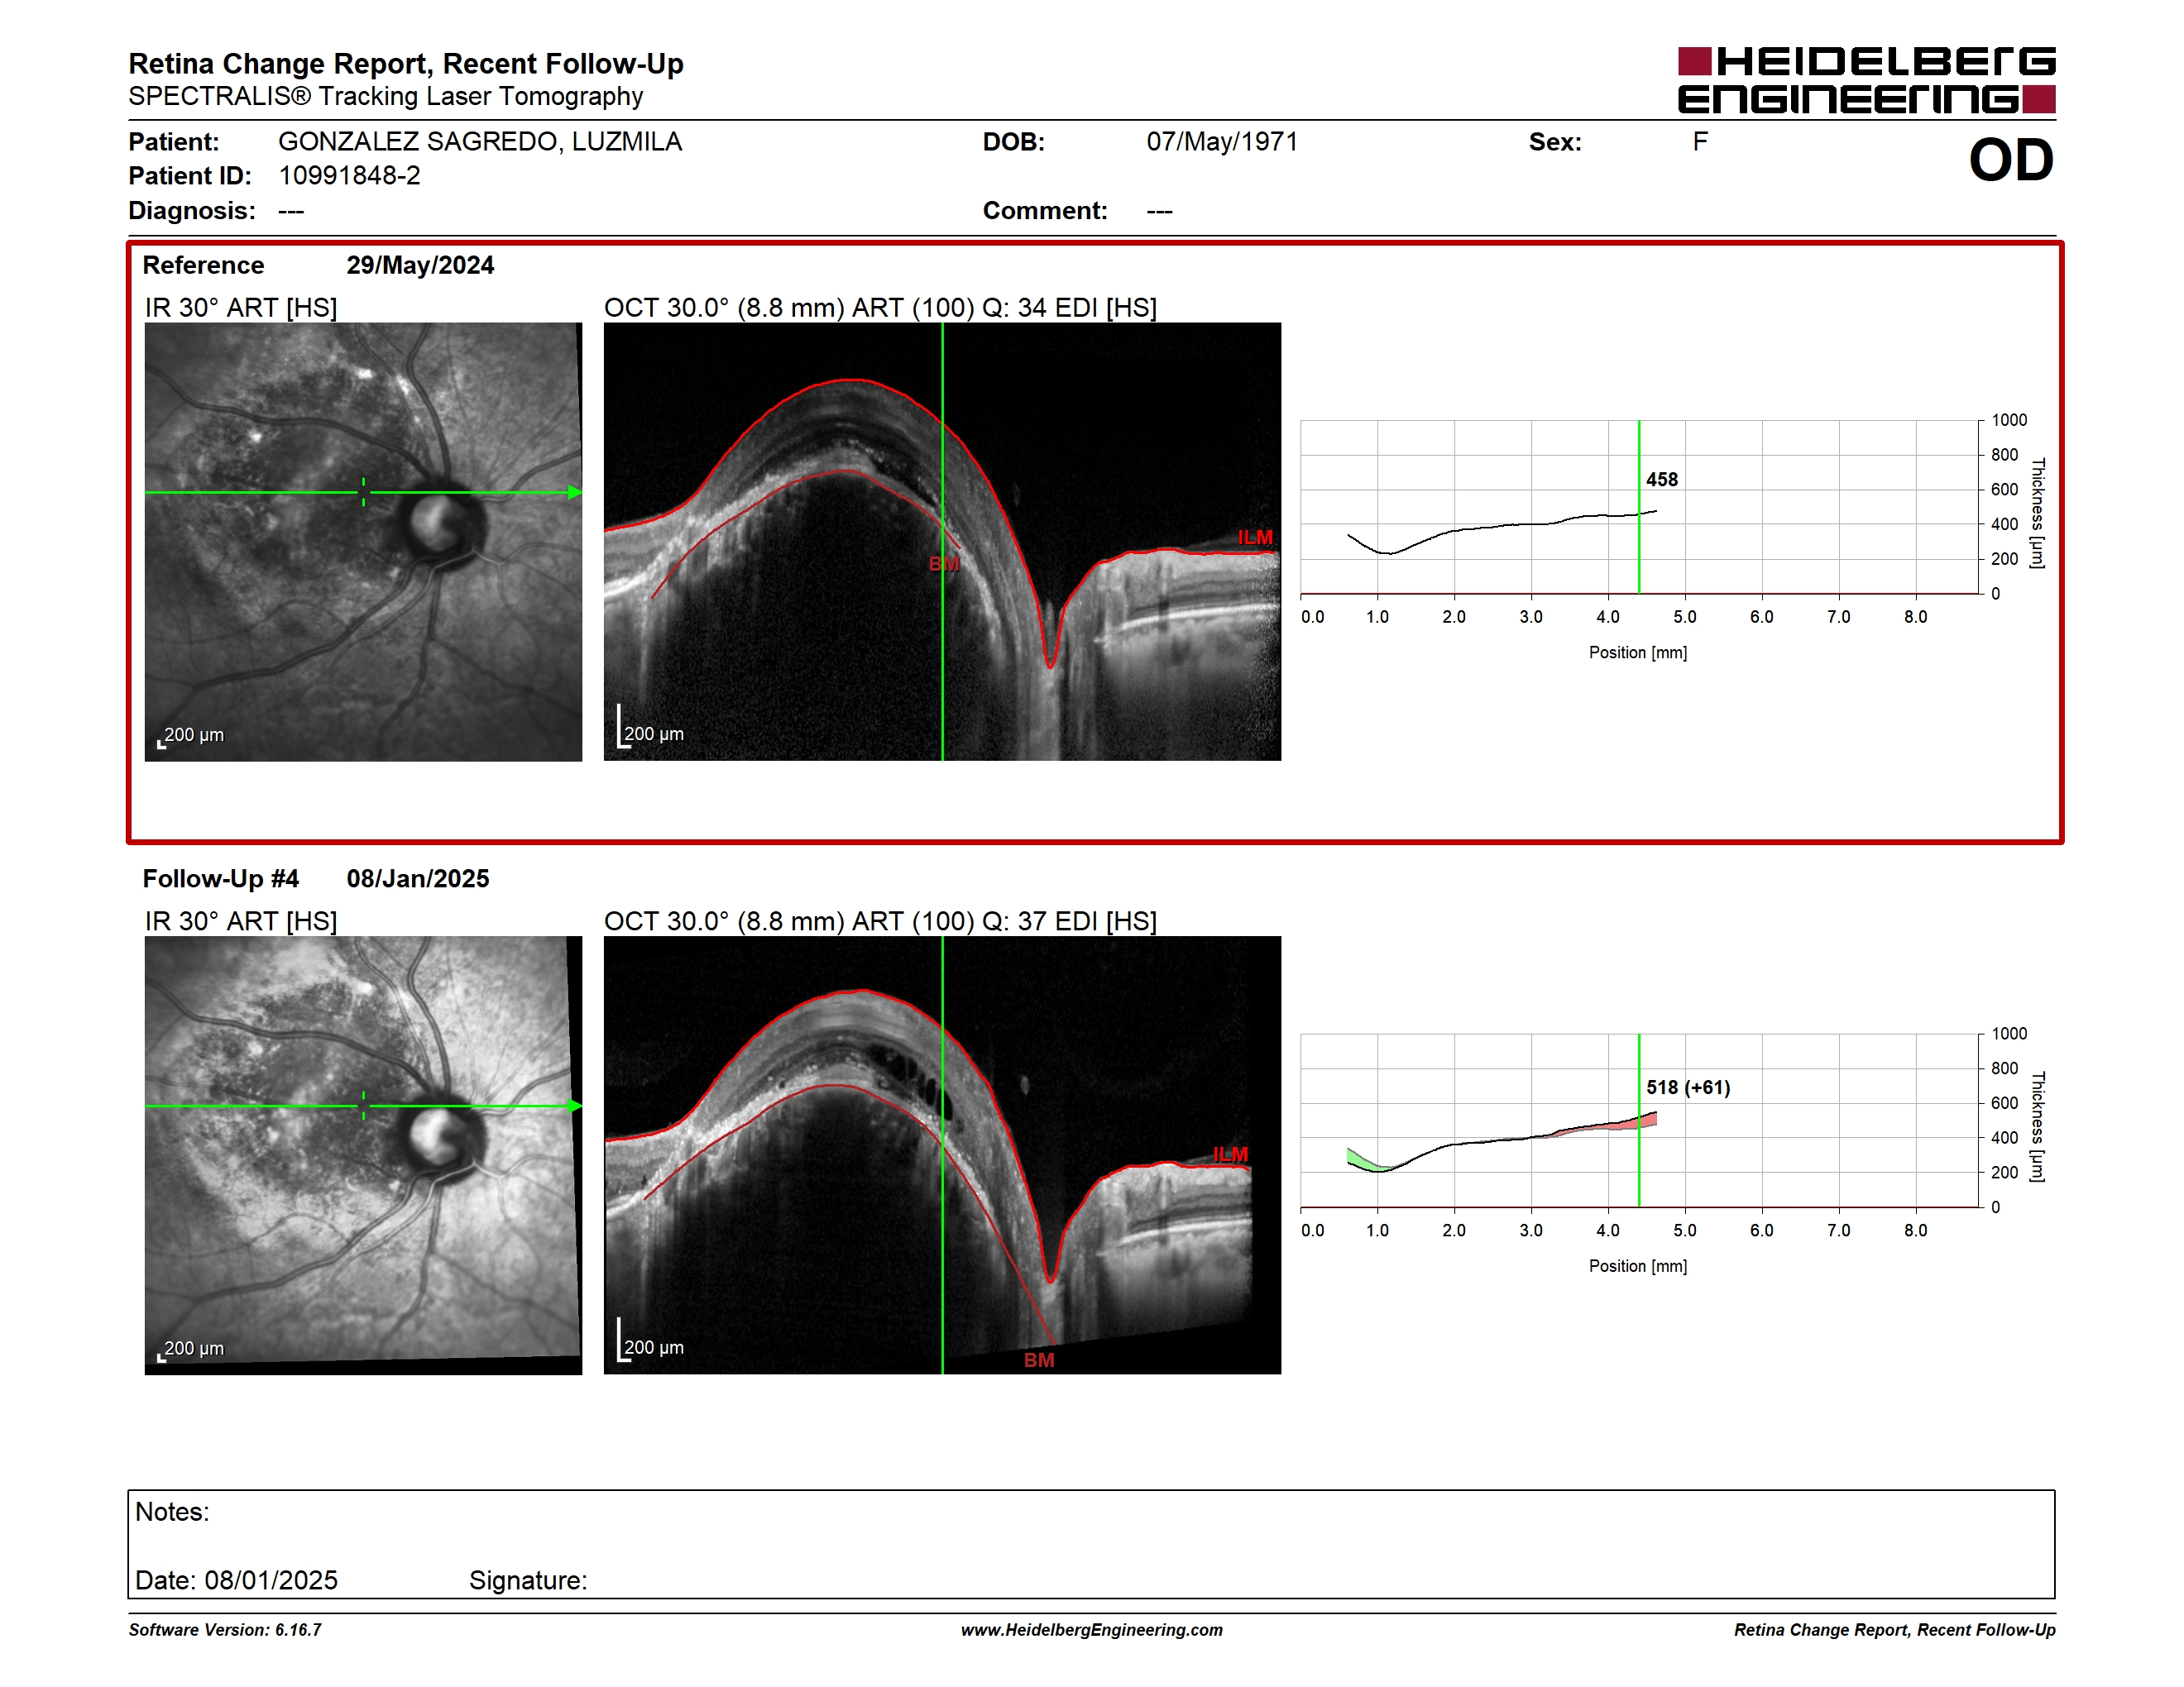
Task: Click the reference IR 30° ART [HS] label
Action: coord(241,308)
